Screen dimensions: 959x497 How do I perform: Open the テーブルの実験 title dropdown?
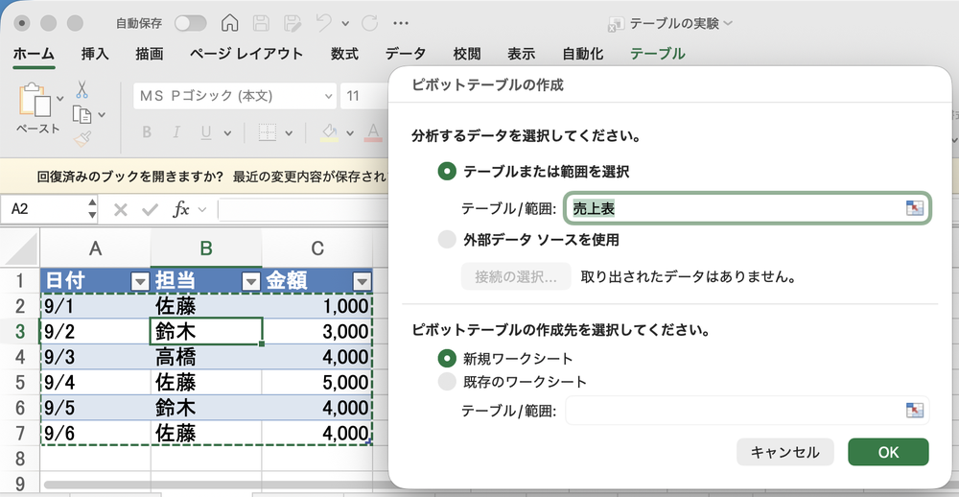(x=728, y=23)
